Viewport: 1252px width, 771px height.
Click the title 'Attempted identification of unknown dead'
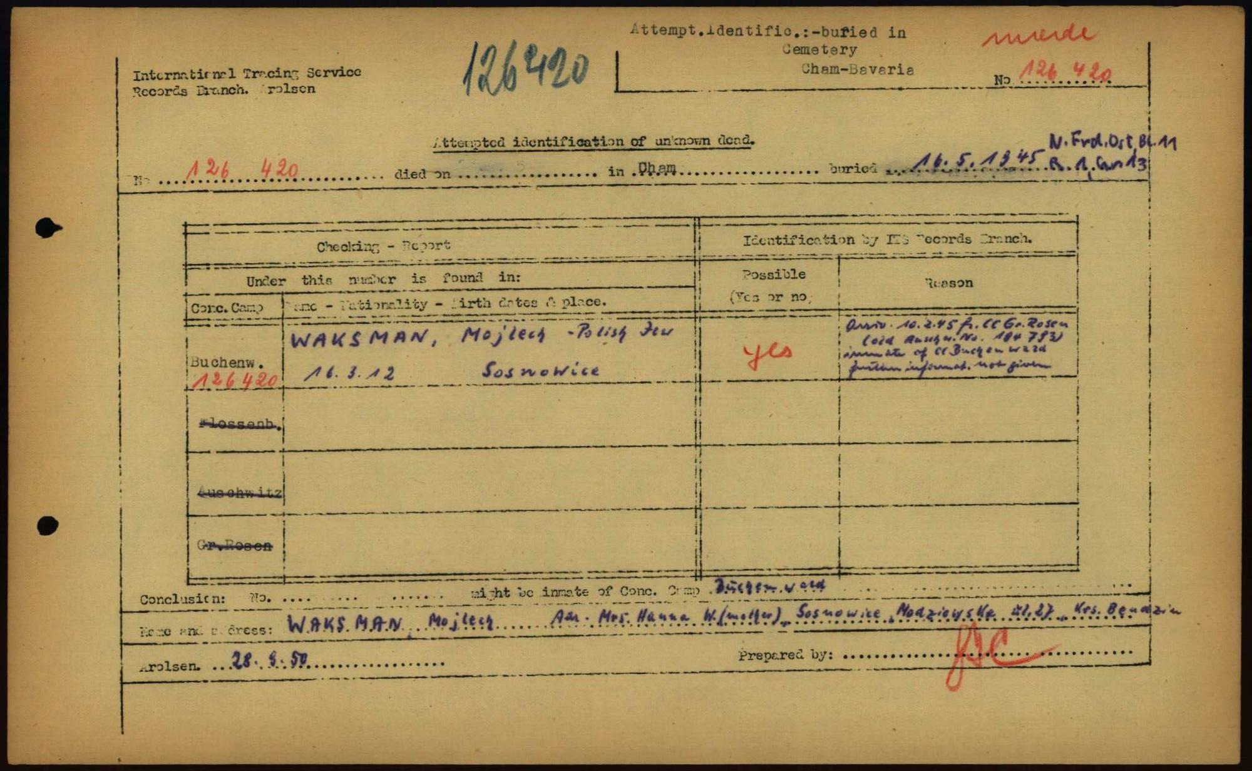tap(593, 141)
